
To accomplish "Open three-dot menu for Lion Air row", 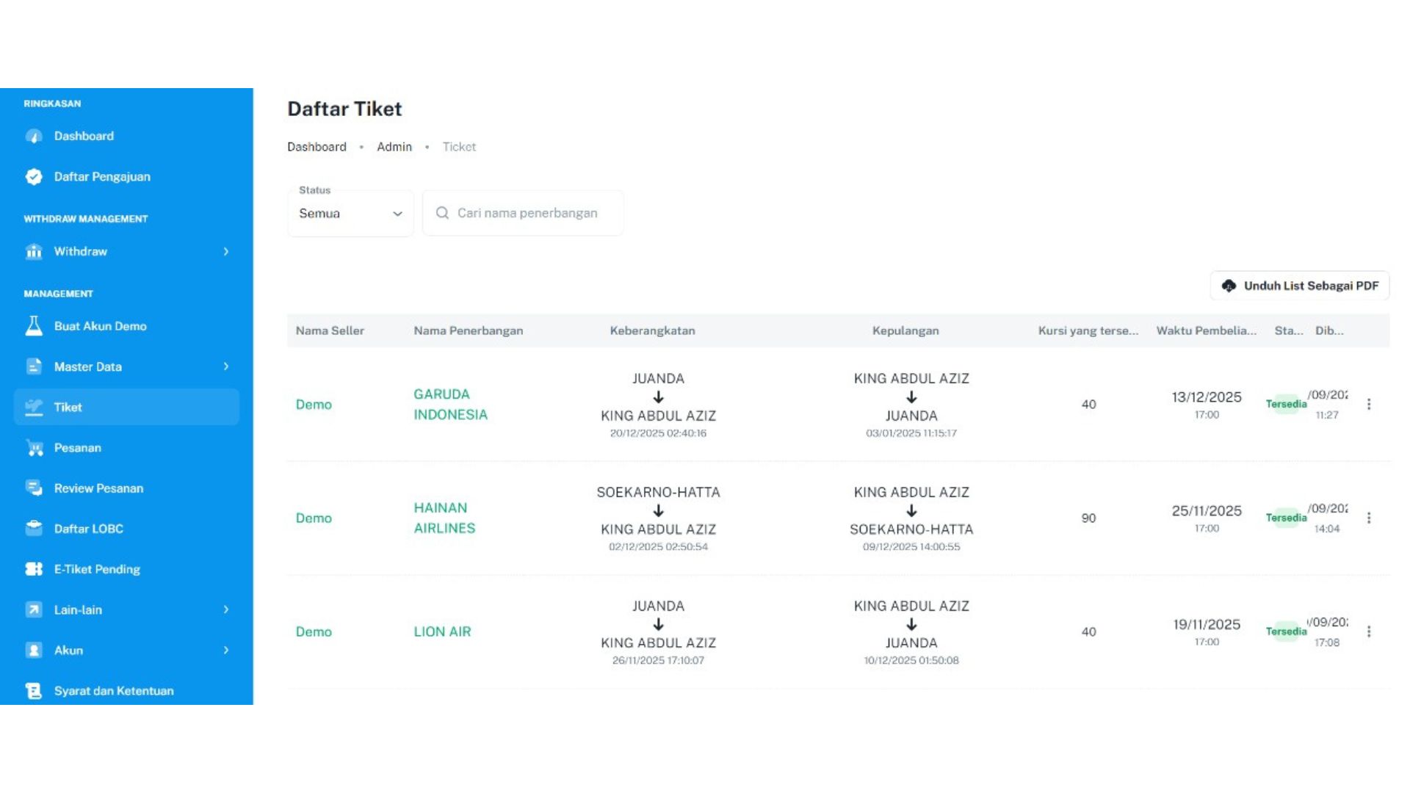I will coord(1369,631).
